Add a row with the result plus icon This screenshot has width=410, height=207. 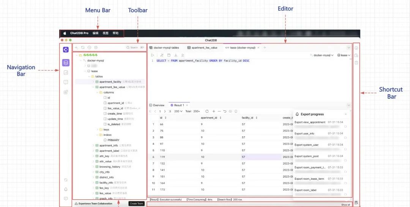click(214, 111)
